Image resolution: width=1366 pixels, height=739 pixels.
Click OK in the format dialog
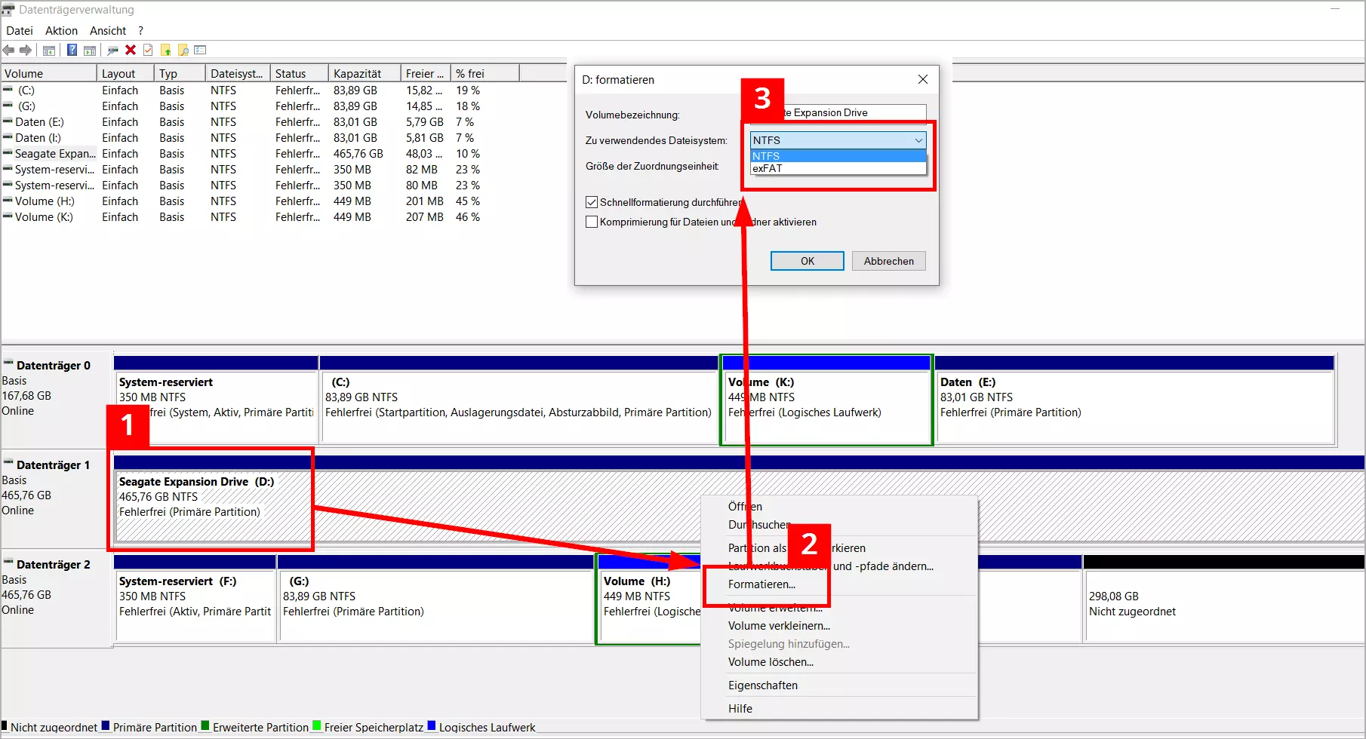[808, 261]
